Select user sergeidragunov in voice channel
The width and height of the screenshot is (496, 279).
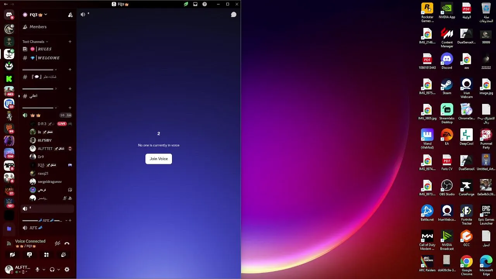pyautogui.click(x=51, y=181)
